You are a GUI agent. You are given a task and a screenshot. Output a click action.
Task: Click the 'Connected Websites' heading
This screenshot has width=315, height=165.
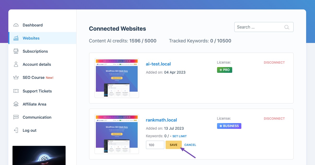[x=118, y=29]
